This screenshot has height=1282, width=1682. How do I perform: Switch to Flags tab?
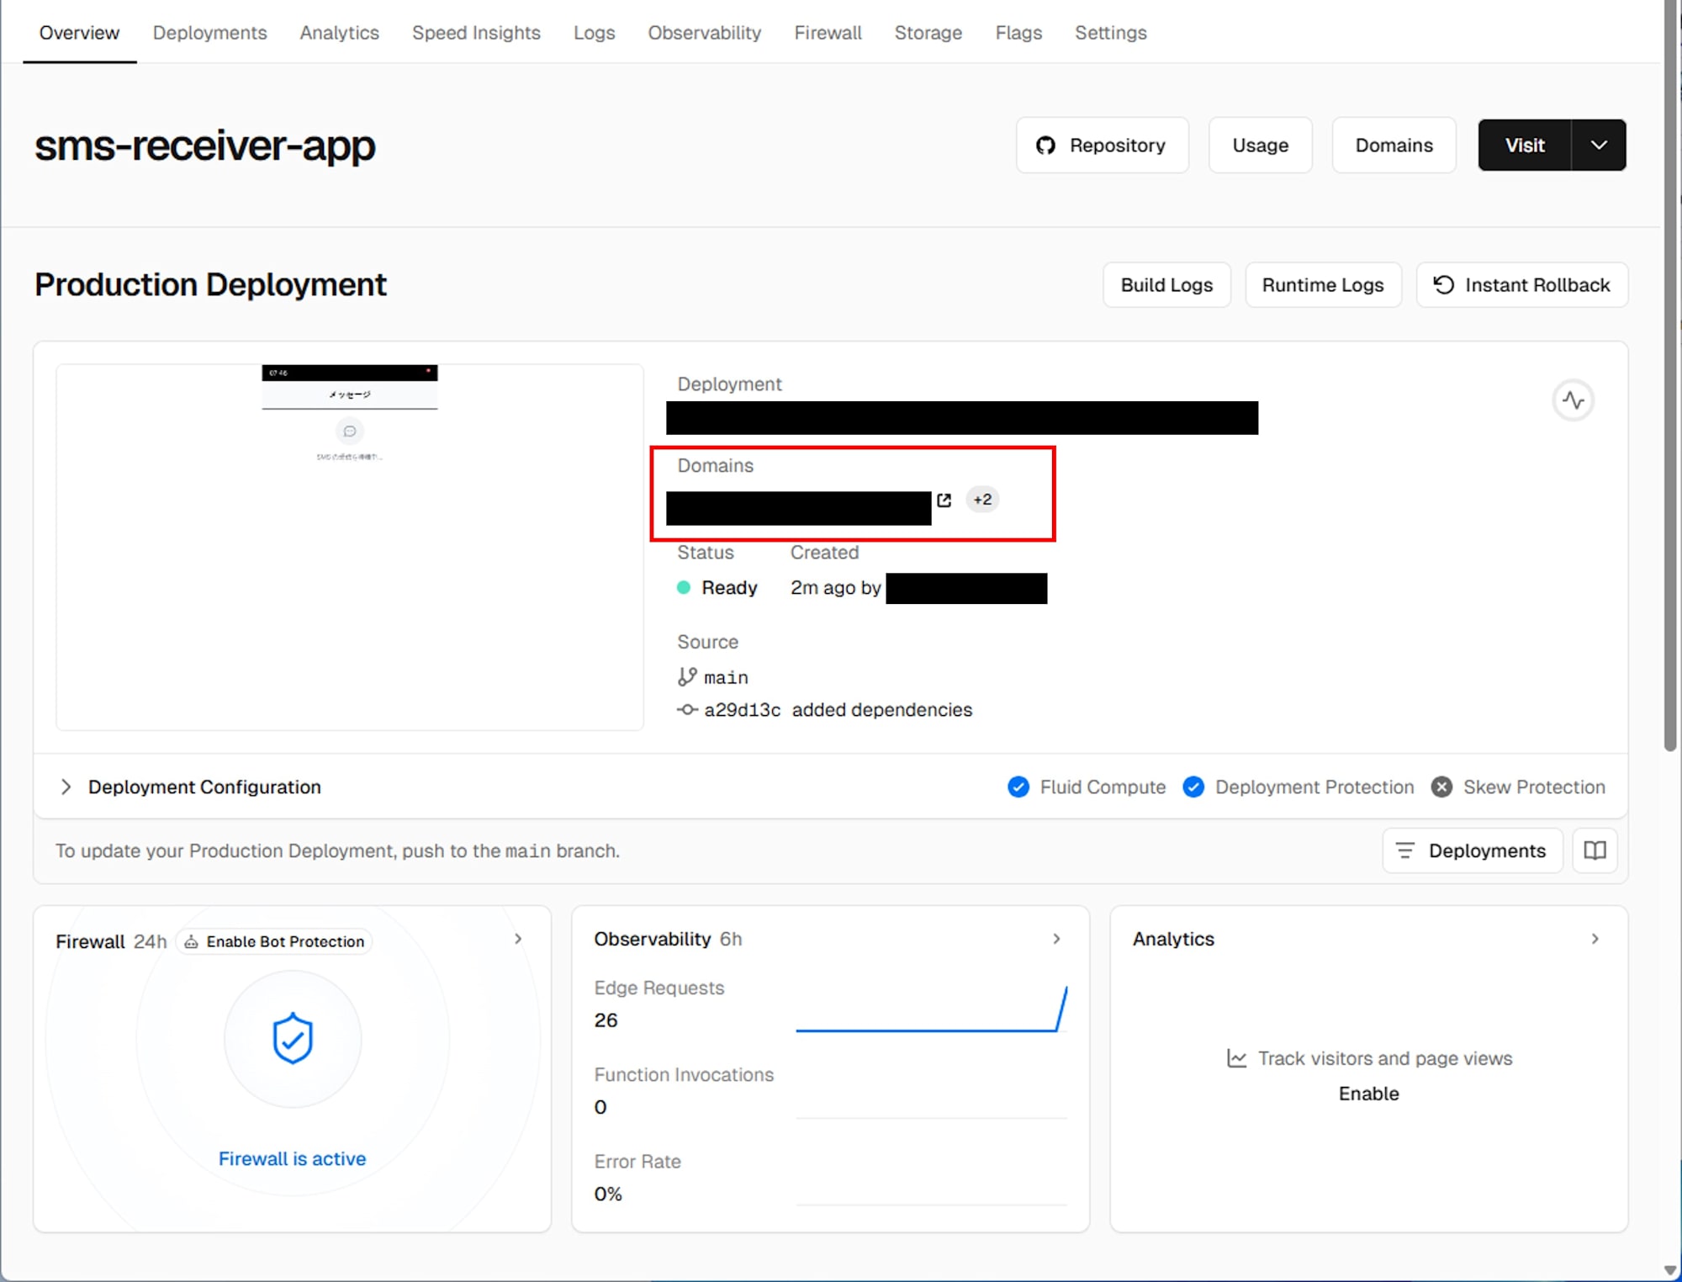[1018, 33]
